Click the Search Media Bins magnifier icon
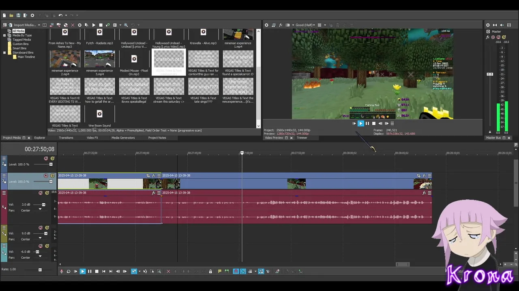This screenshot has width=519, height=291. click(126, 25)
